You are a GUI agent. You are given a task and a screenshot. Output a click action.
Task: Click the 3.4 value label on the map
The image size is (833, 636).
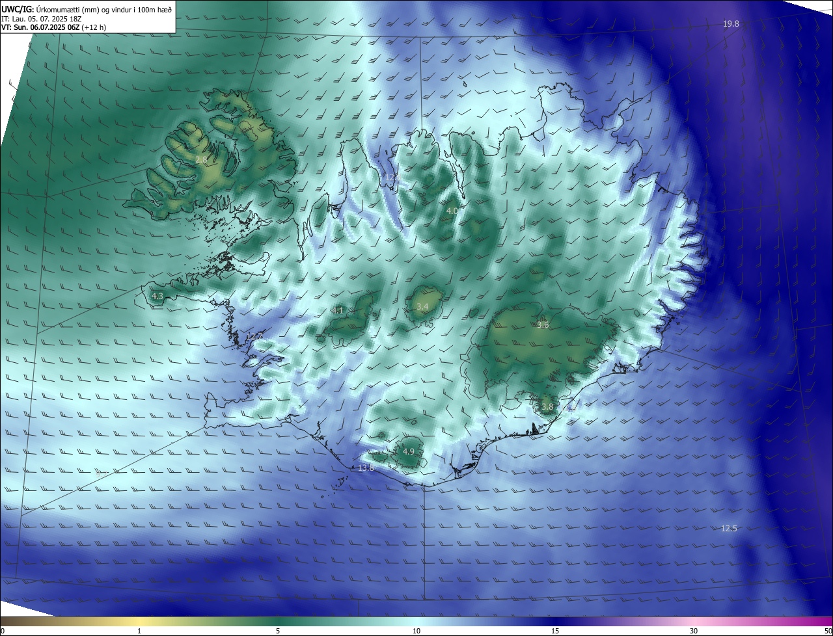(422, 306)
